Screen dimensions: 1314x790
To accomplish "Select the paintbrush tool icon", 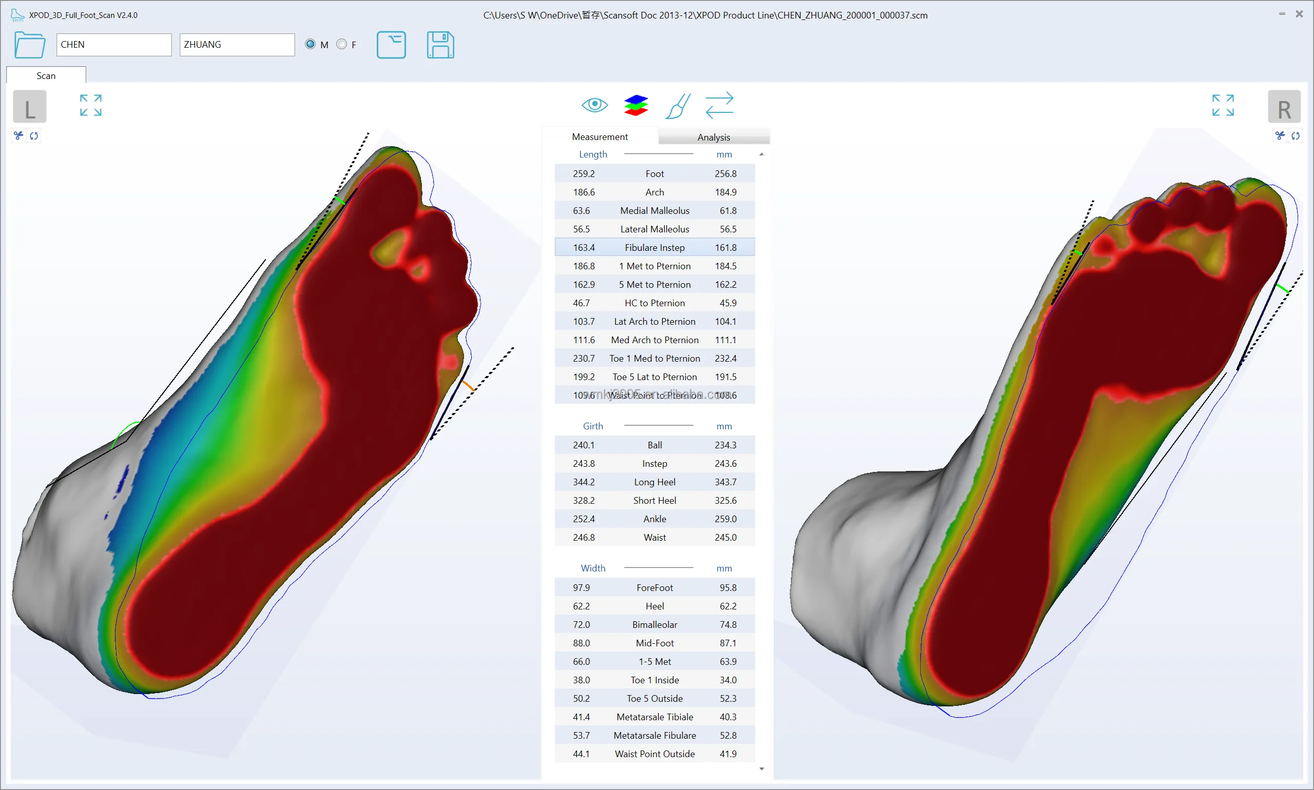I will click(x=678, y=106).
